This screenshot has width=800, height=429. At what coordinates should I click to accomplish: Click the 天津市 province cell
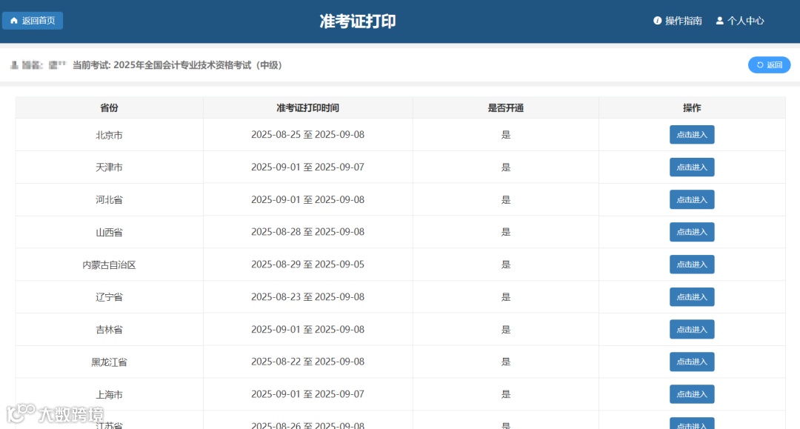pyautogui.click(x=109, y=167)
